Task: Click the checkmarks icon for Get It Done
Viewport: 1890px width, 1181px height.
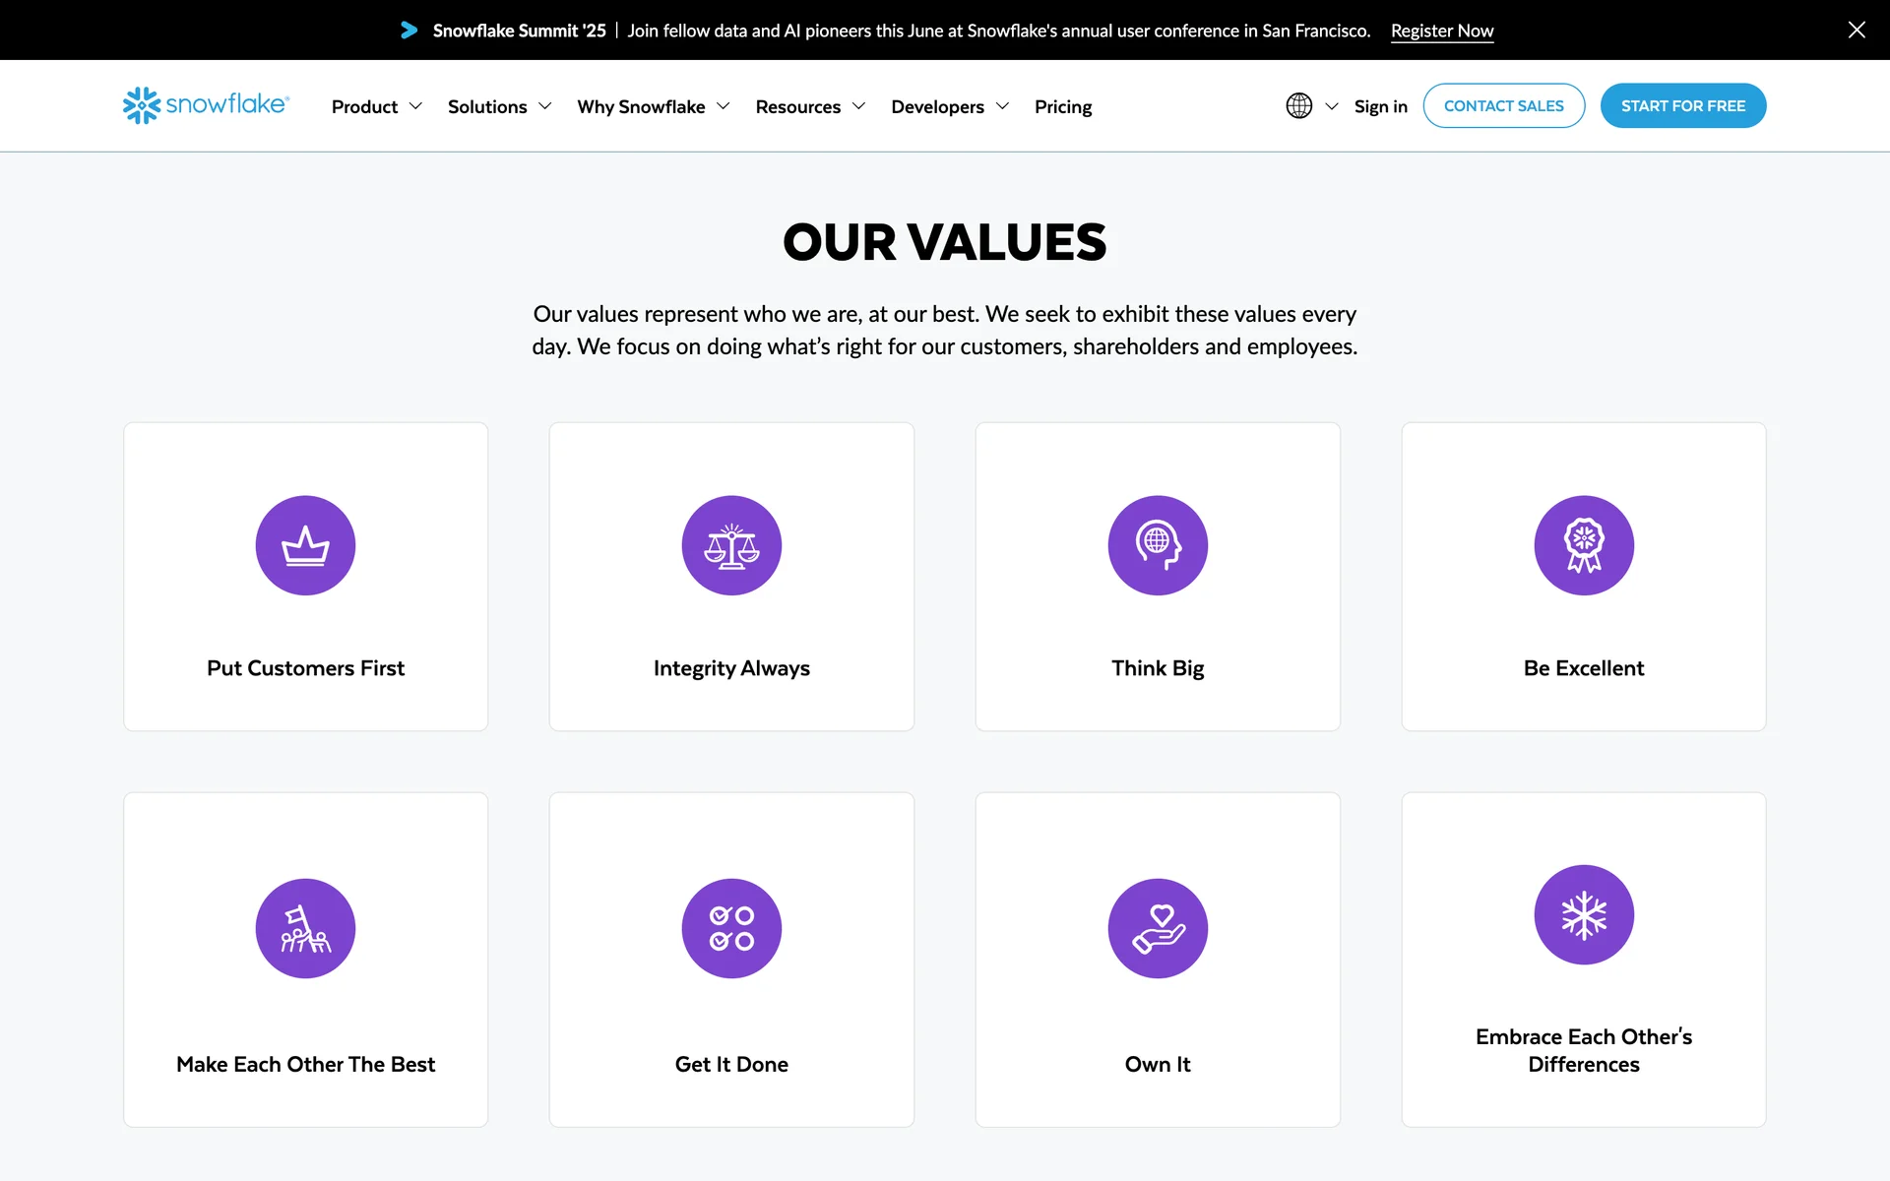Action: pos(731,928)
